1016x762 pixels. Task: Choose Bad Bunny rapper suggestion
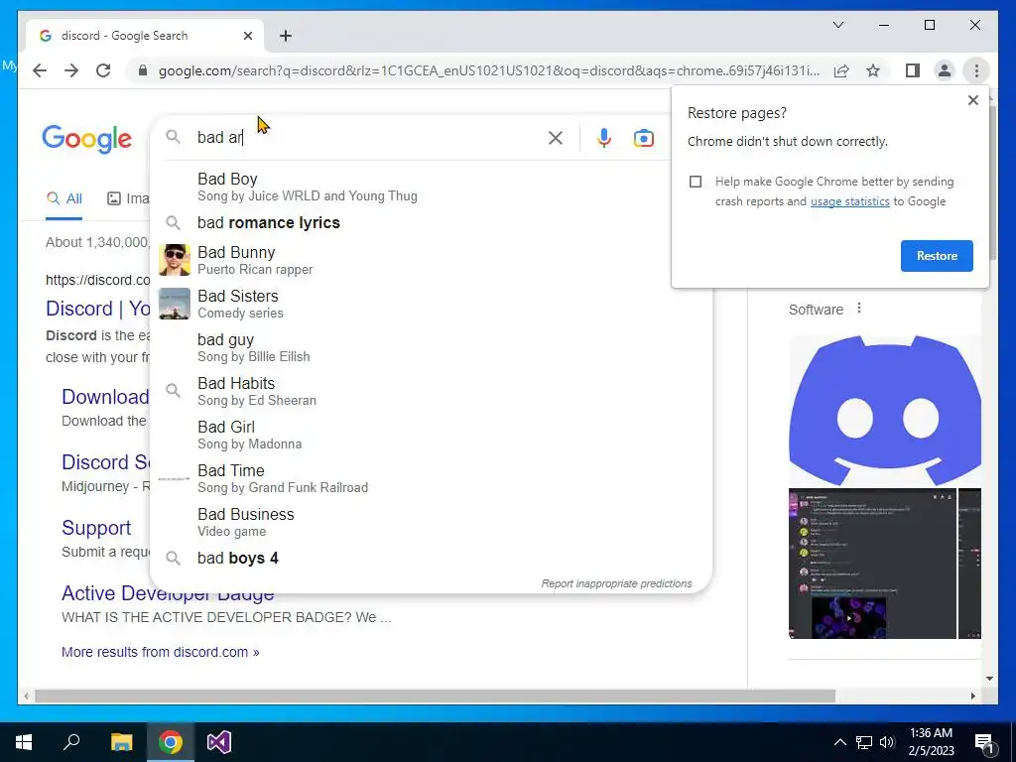click(431, 260)
